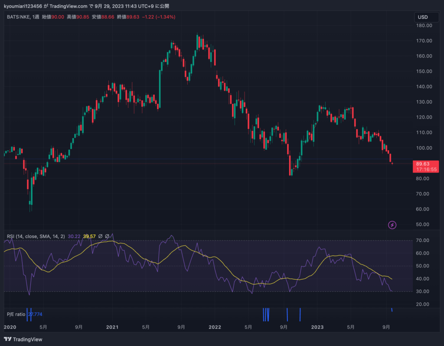Click the 2021 label on time axis
The height and width of the screenshot is (346, 444).
point(112,327)
